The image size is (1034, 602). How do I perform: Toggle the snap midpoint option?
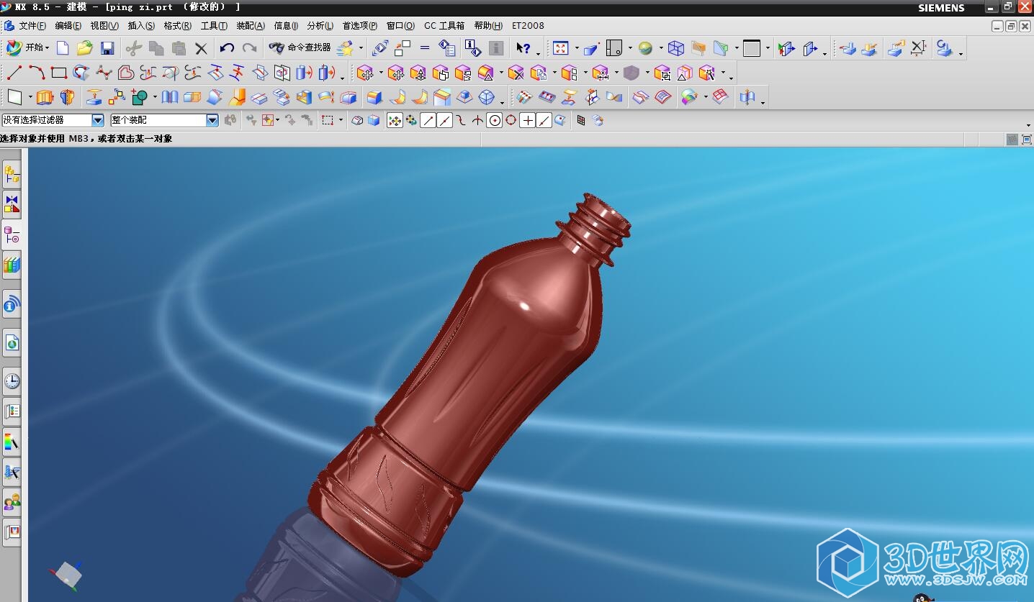pos(445,120)
